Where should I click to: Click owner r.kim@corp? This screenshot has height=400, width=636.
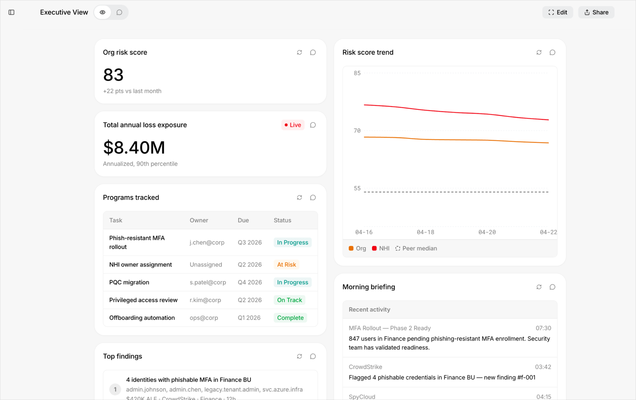(205, 300)
